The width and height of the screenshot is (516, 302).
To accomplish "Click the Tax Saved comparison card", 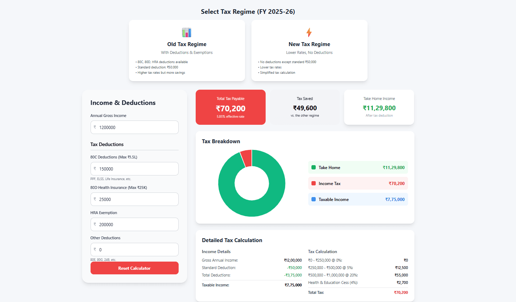I will pyautogui.click(x=304, y=107).
